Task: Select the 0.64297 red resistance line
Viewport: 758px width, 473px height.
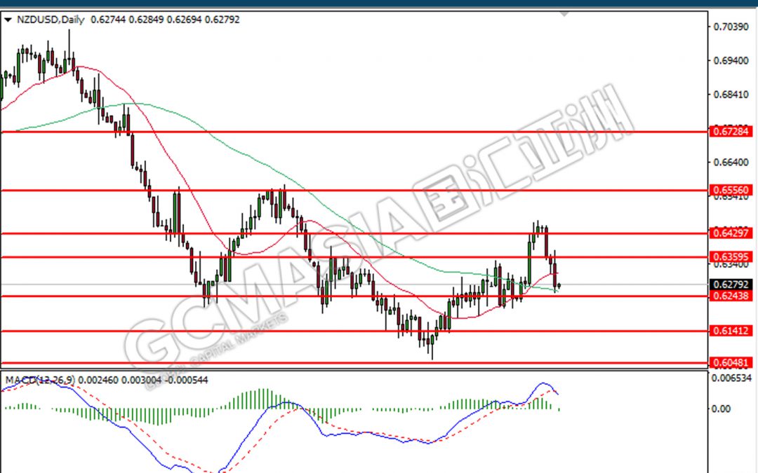Action: 351,233
